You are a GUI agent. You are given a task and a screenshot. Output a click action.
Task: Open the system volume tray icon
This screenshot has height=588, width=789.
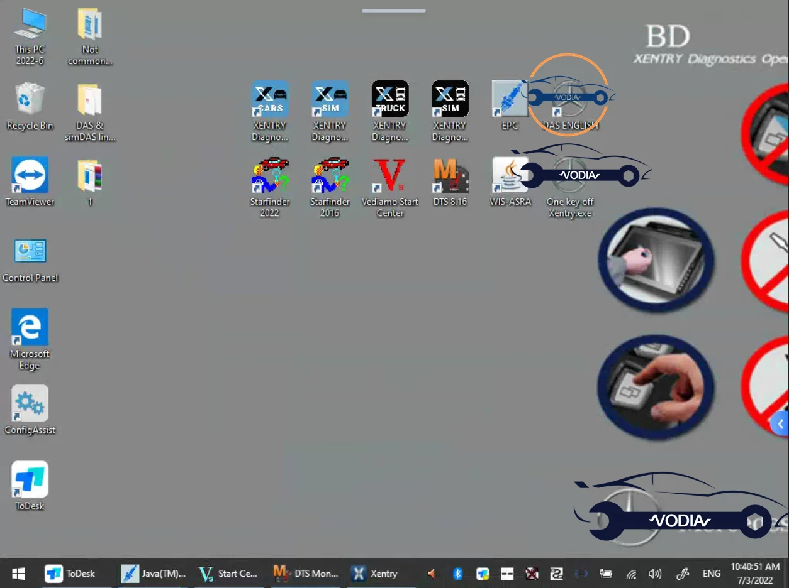[655, 574]
